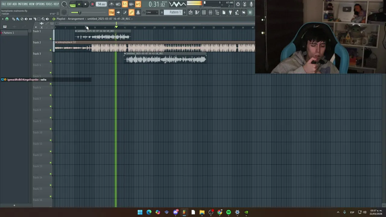Image resolution: width=386 pixels, height=217 pixels.
Task: Mute Track 3 with its green dot
Action: tap(51, 61)
